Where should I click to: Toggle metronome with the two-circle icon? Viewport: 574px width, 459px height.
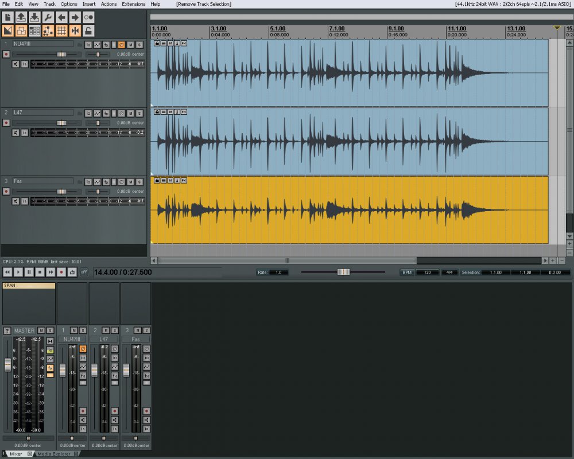[88, 17]
